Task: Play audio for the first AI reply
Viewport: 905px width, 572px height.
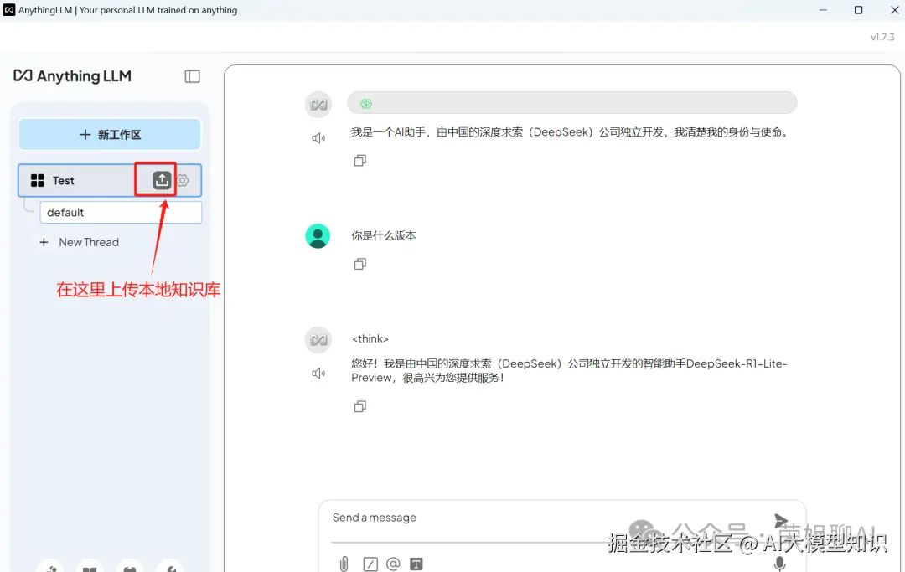Action: [318, 138]
